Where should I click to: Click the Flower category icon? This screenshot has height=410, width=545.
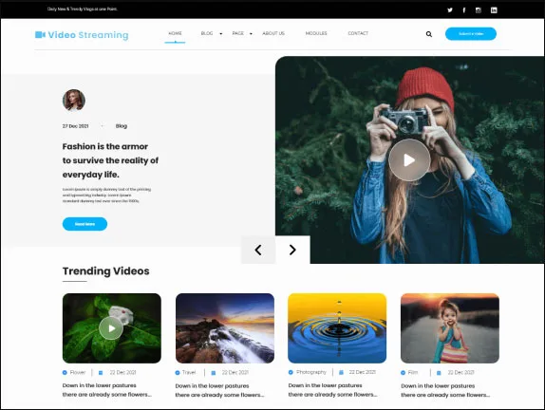65,372
